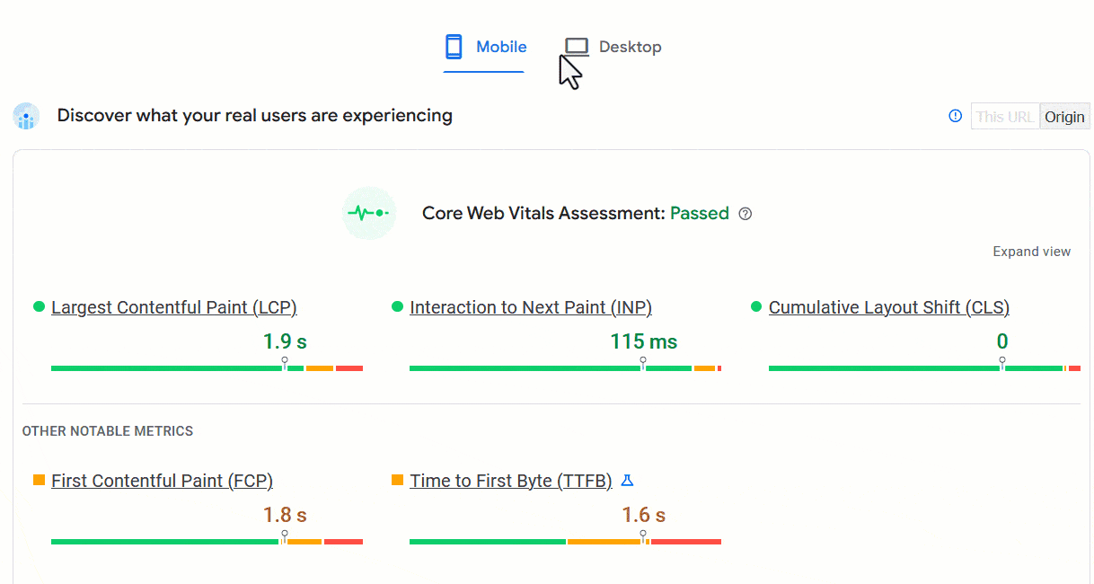The width and height of the screenshot is (1094, 584).
Task: Click the green dot beside LCP
Action: pyautogui.click(x=39, y=306)
